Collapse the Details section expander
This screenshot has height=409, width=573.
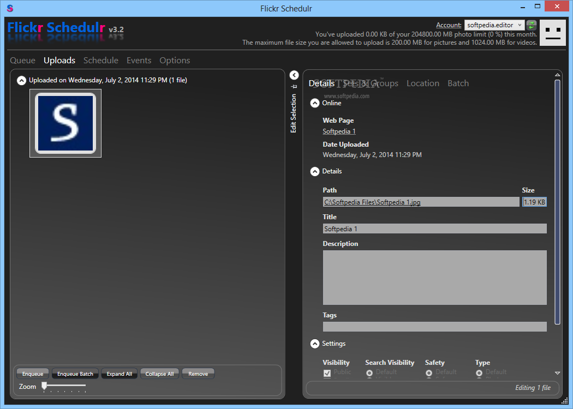[x=315, y=172]
